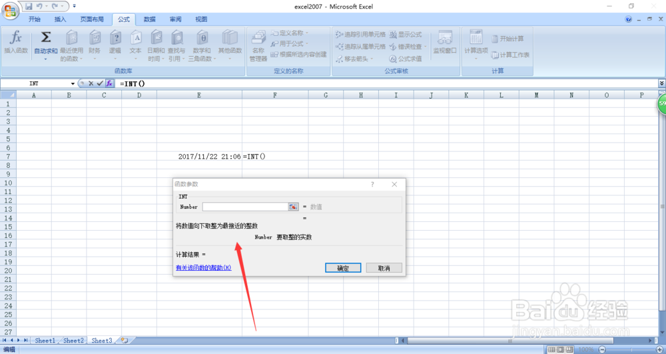Cancel the formula entry with X
The image size is (666, 354).
coord(91,84)
